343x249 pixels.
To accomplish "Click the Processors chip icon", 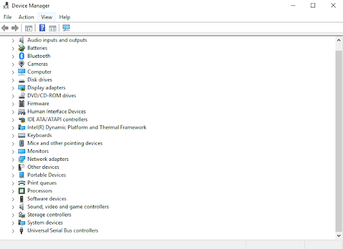I will coord(21,191).
